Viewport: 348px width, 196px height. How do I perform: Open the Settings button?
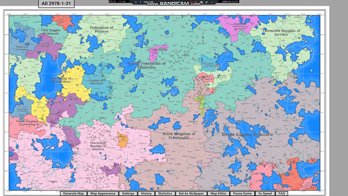click(128, 194)
